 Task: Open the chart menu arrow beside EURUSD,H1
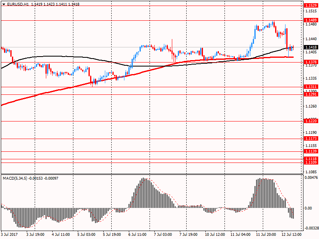click(3, 4)
